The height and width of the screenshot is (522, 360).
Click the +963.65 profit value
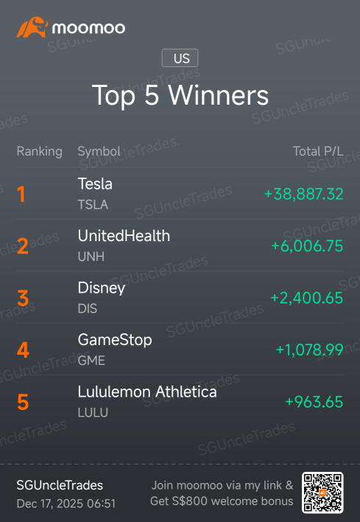(314, 402)
